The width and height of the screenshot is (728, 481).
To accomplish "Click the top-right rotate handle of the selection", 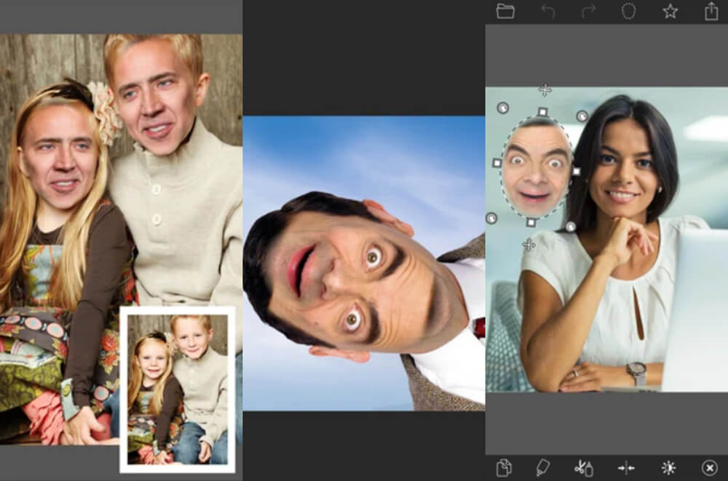I will (582, 116).
